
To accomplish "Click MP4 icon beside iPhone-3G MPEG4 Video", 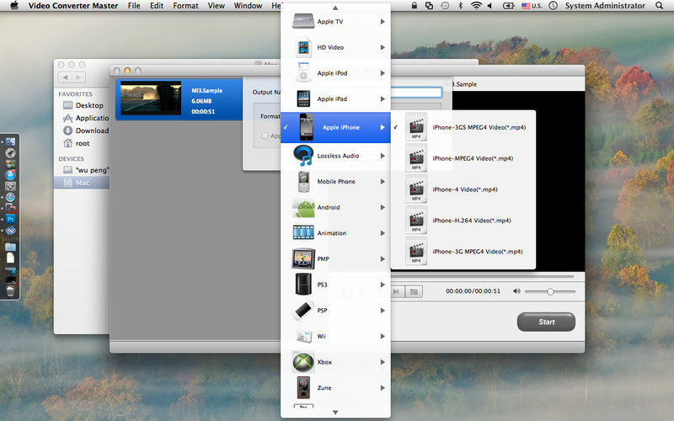I will [416, 251].
